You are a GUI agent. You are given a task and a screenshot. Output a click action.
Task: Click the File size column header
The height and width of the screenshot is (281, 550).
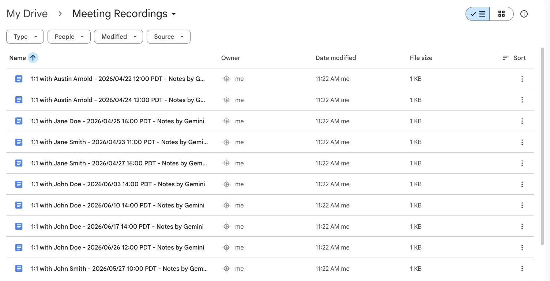point(421,58)
